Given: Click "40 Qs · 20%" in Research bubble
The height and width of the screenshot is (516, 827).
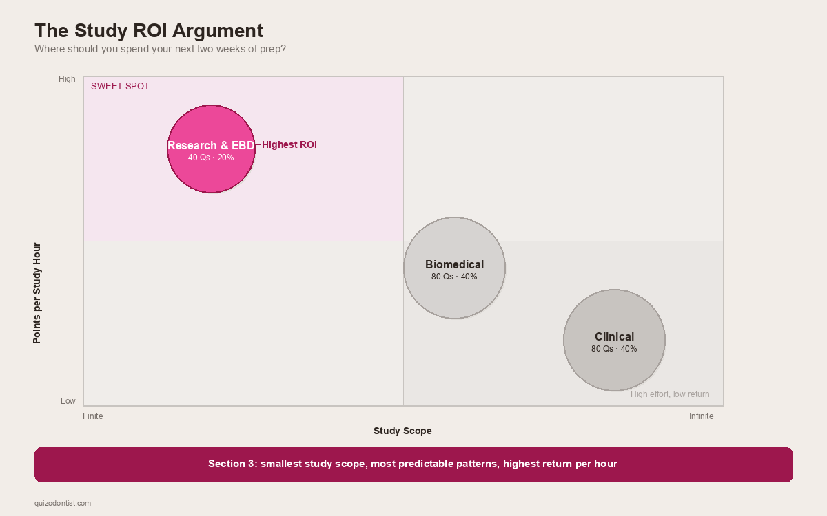Looking at the screenshot, I should coord(211,158).
